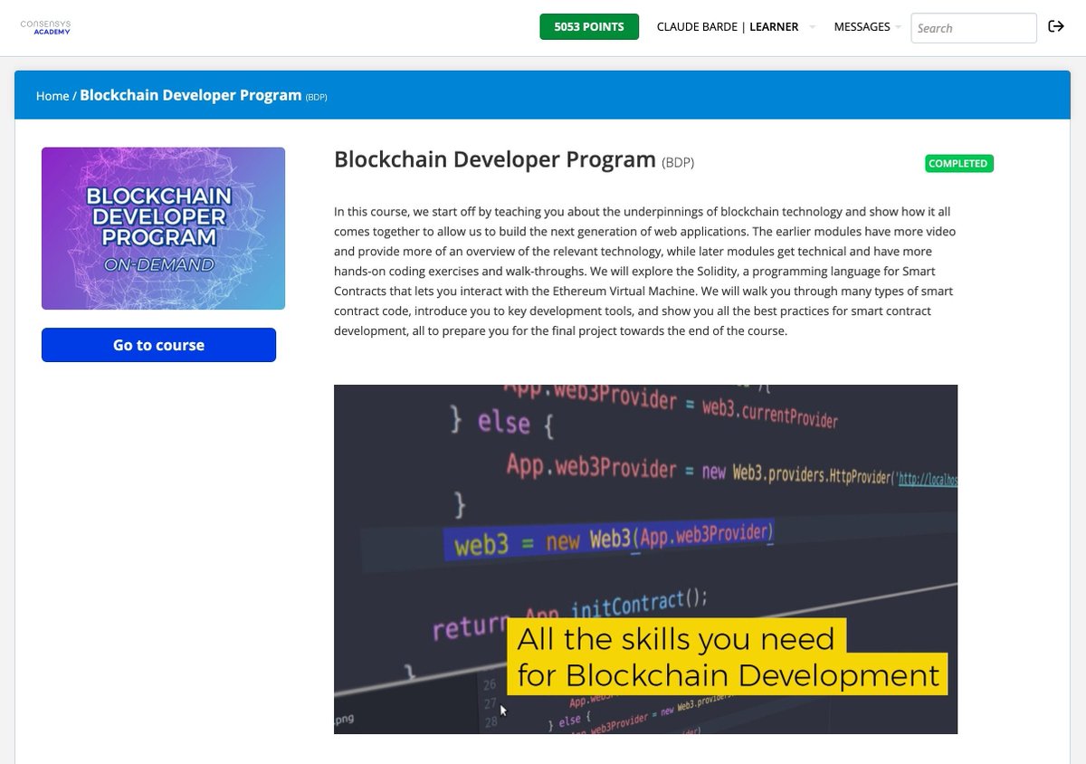The height and width of the screenshot is (764, 1086).
Task: Select the Blockchain Developer Program course heading
Action: (x=495, y=160)
